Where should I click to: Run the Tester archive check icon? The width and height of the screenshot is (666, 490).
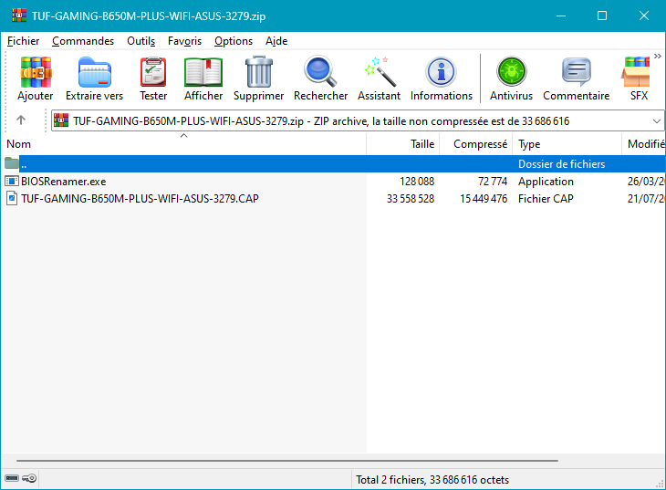[153, 73]
